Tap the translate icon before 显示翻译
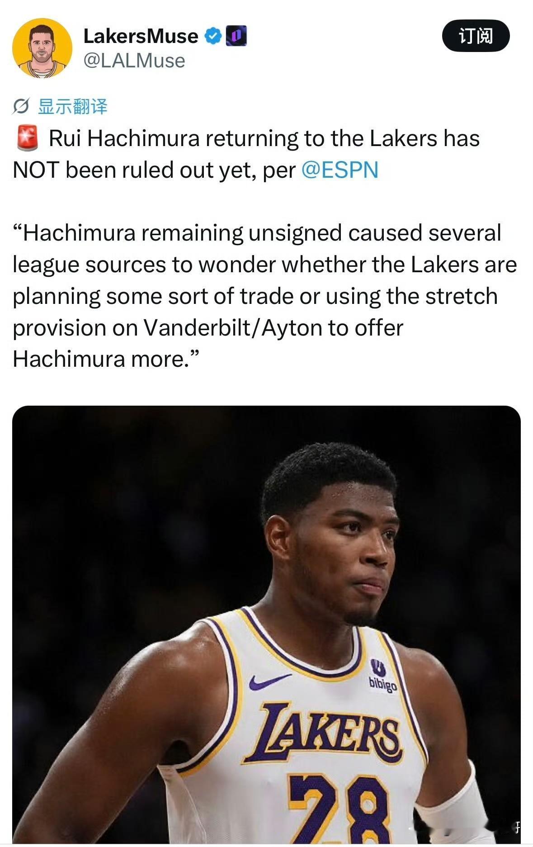 [21, 107]
